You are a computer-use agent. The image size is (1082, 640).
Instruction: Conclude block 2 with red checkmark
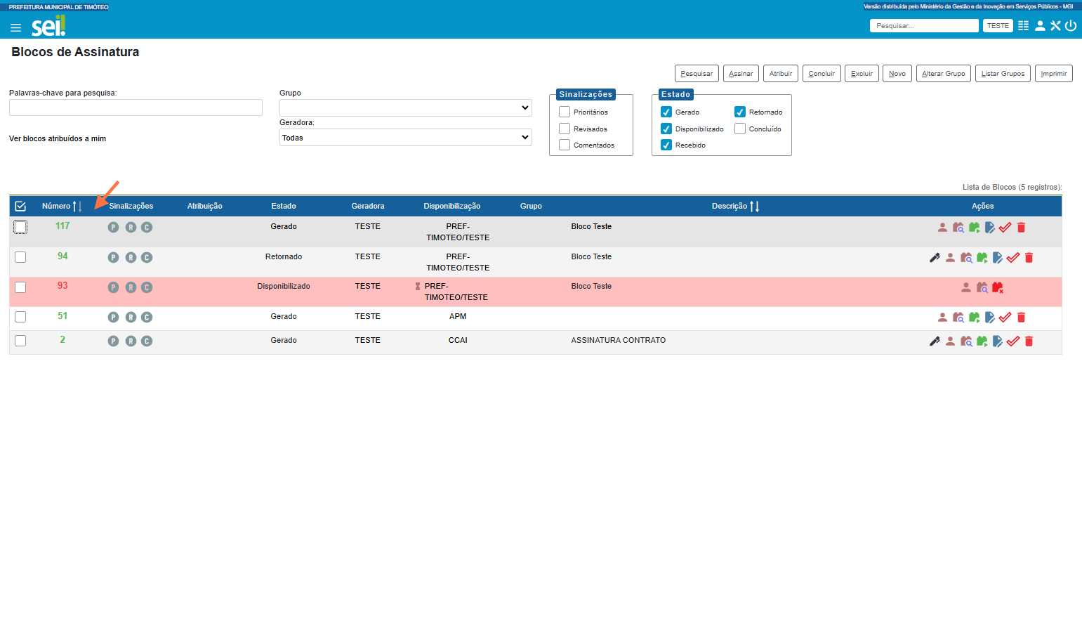[x=1013, y=341]
